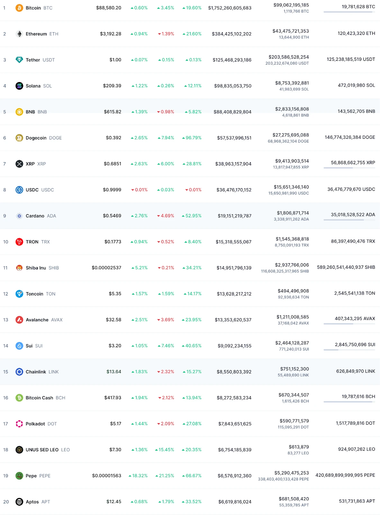
Task: Open the Pepe PEPE coin page
Action: click(x=38, y=476)
